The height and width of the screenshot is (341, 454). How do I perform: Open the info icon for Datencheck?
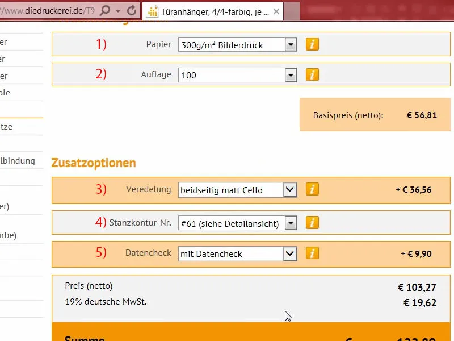pyautogui.click(x=312, y=253)
